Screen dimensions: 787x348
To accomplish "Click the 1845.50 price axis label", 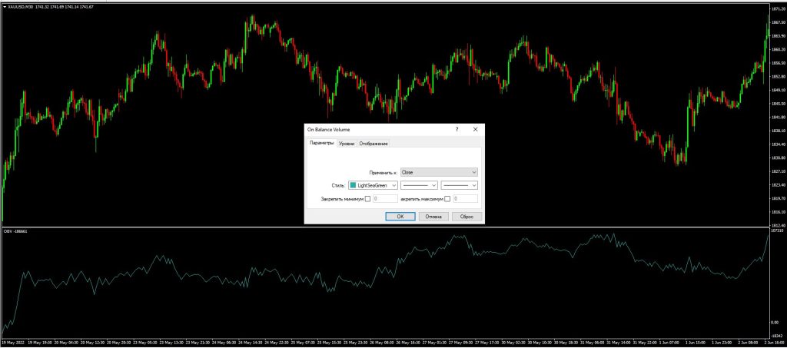I will click(x=779, y=104).
